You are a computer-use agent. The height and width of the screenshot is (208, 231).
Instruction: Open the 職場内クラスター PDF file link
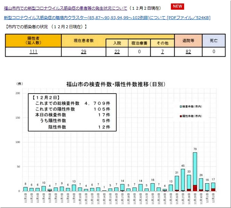pyautogui.click(x=107, y=18)
